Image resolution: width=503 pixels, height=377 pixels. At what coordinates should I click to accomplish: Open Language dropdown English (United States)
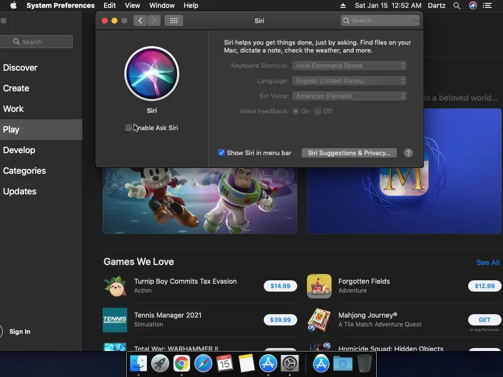coord(349,81)
